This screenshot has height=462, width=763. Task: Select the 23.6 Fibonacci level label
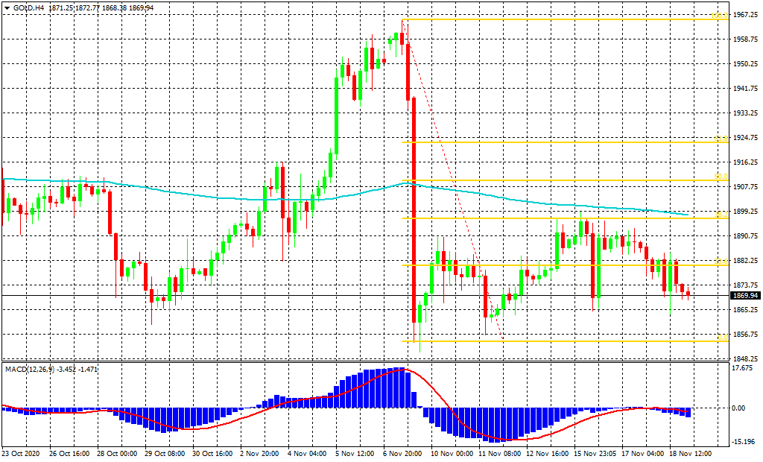pos(720,262)
